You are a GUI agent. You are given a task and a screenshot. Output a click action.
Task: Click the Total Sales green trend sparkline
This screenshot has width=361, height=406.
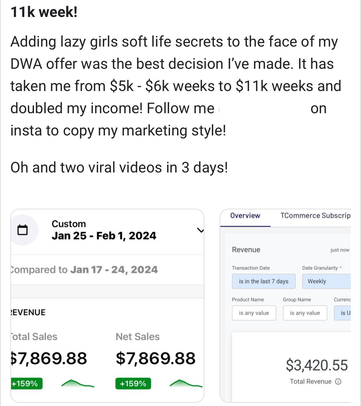point(77,383)
